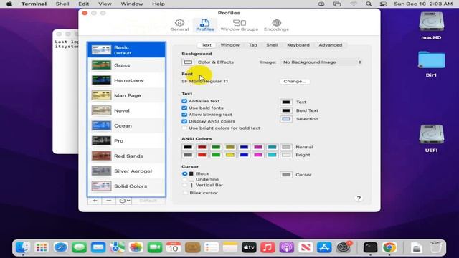Select the Solid Colors profile
Screen dimensions: 459x258
pos(126,186)
